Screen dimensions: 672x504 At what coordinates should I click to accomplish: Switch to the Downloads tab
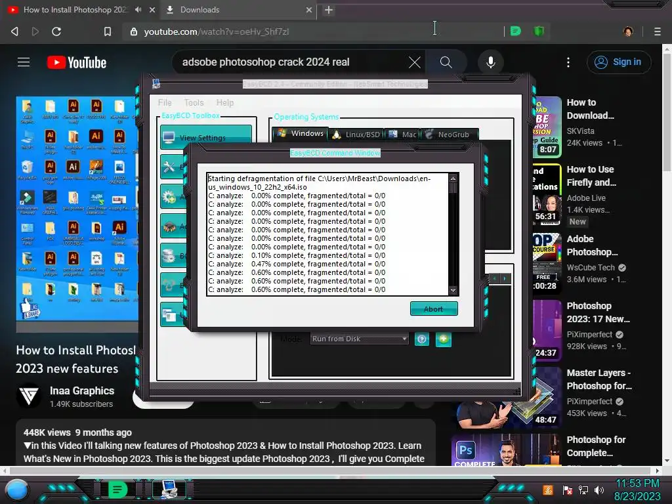(x=239, y=10)
